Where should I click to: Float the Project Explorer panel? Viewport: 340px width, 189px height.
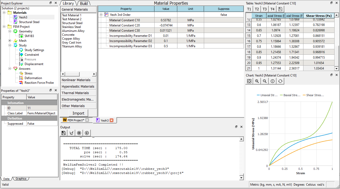pos(51,3)
